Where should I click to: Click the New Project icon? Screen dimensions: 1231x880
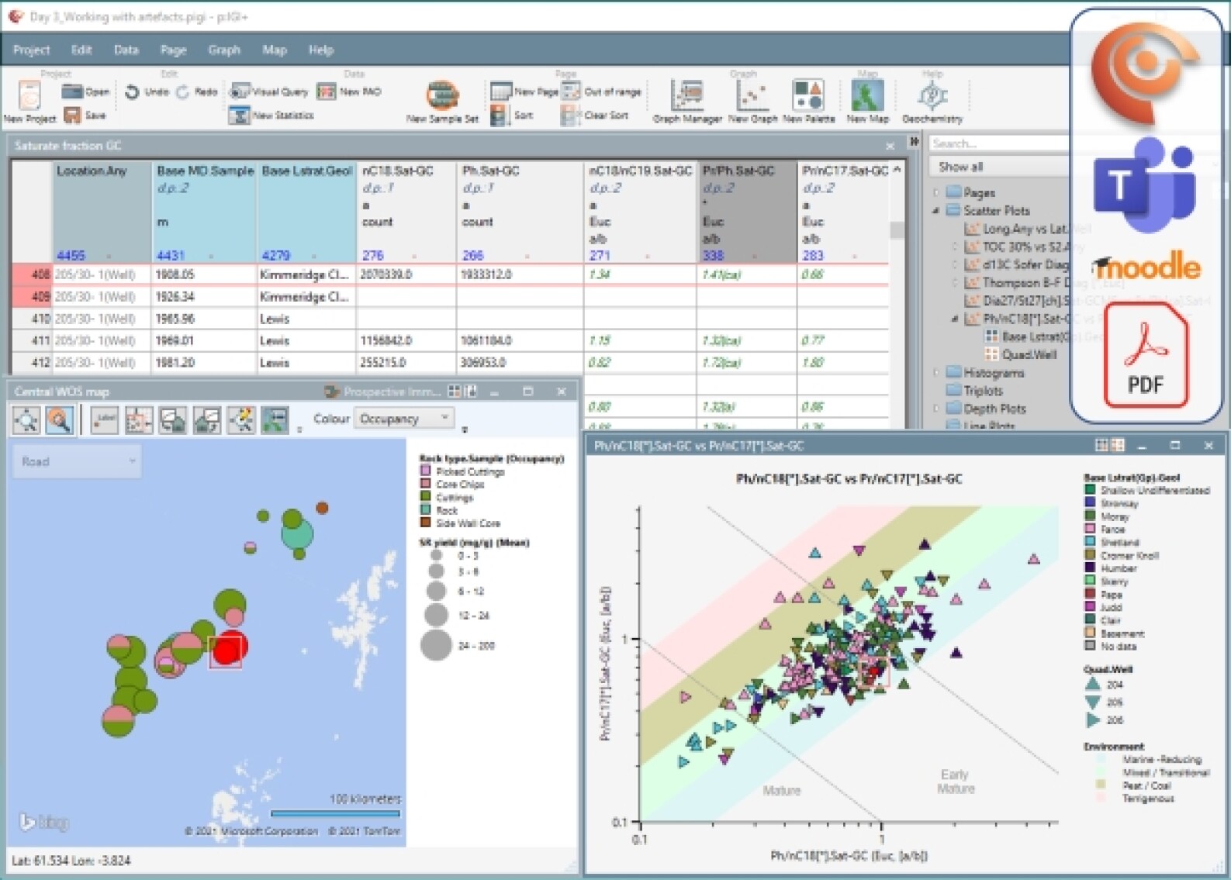click(x=29, y=96)
